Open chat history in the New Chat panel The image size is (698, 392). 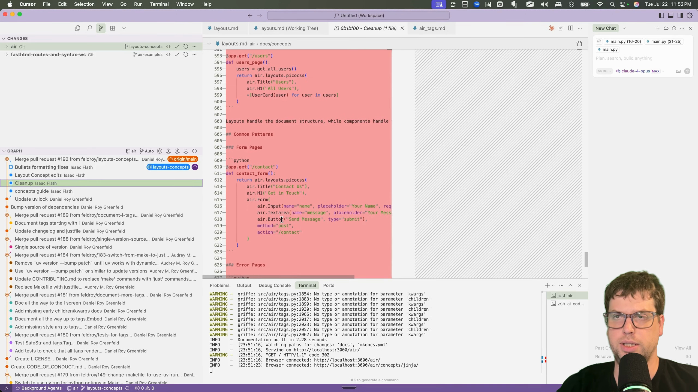674,28
